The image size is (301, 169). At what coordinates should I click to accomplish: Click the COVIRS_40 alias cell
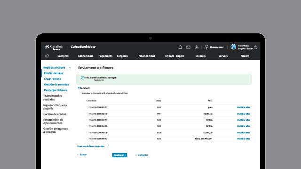[208, 114]
